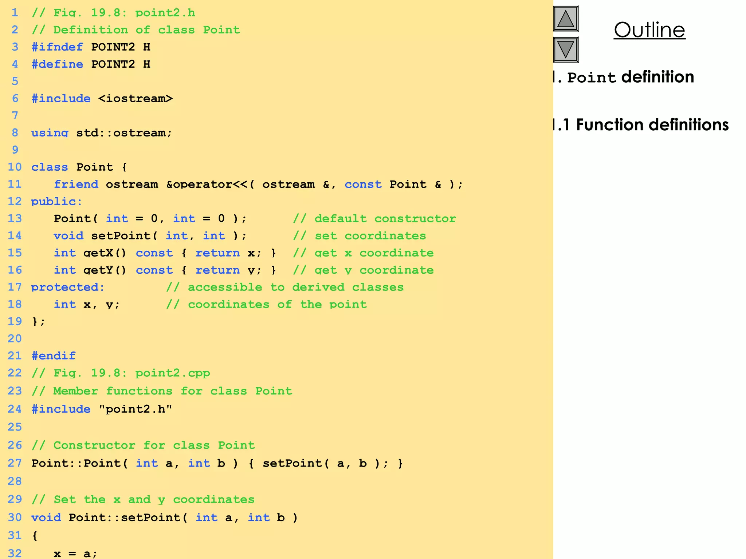The width and height of the screenshot is (746, 559).
Task: Click the 'void Point::setPoint' definition line
Action: coord(165,518)
